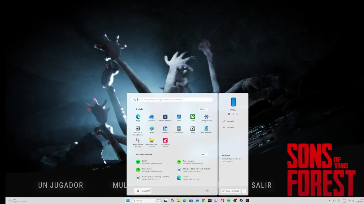Screen dimensions: 364x204
Task: Open the weather widget on taskbar
Action: click(17, 201)
